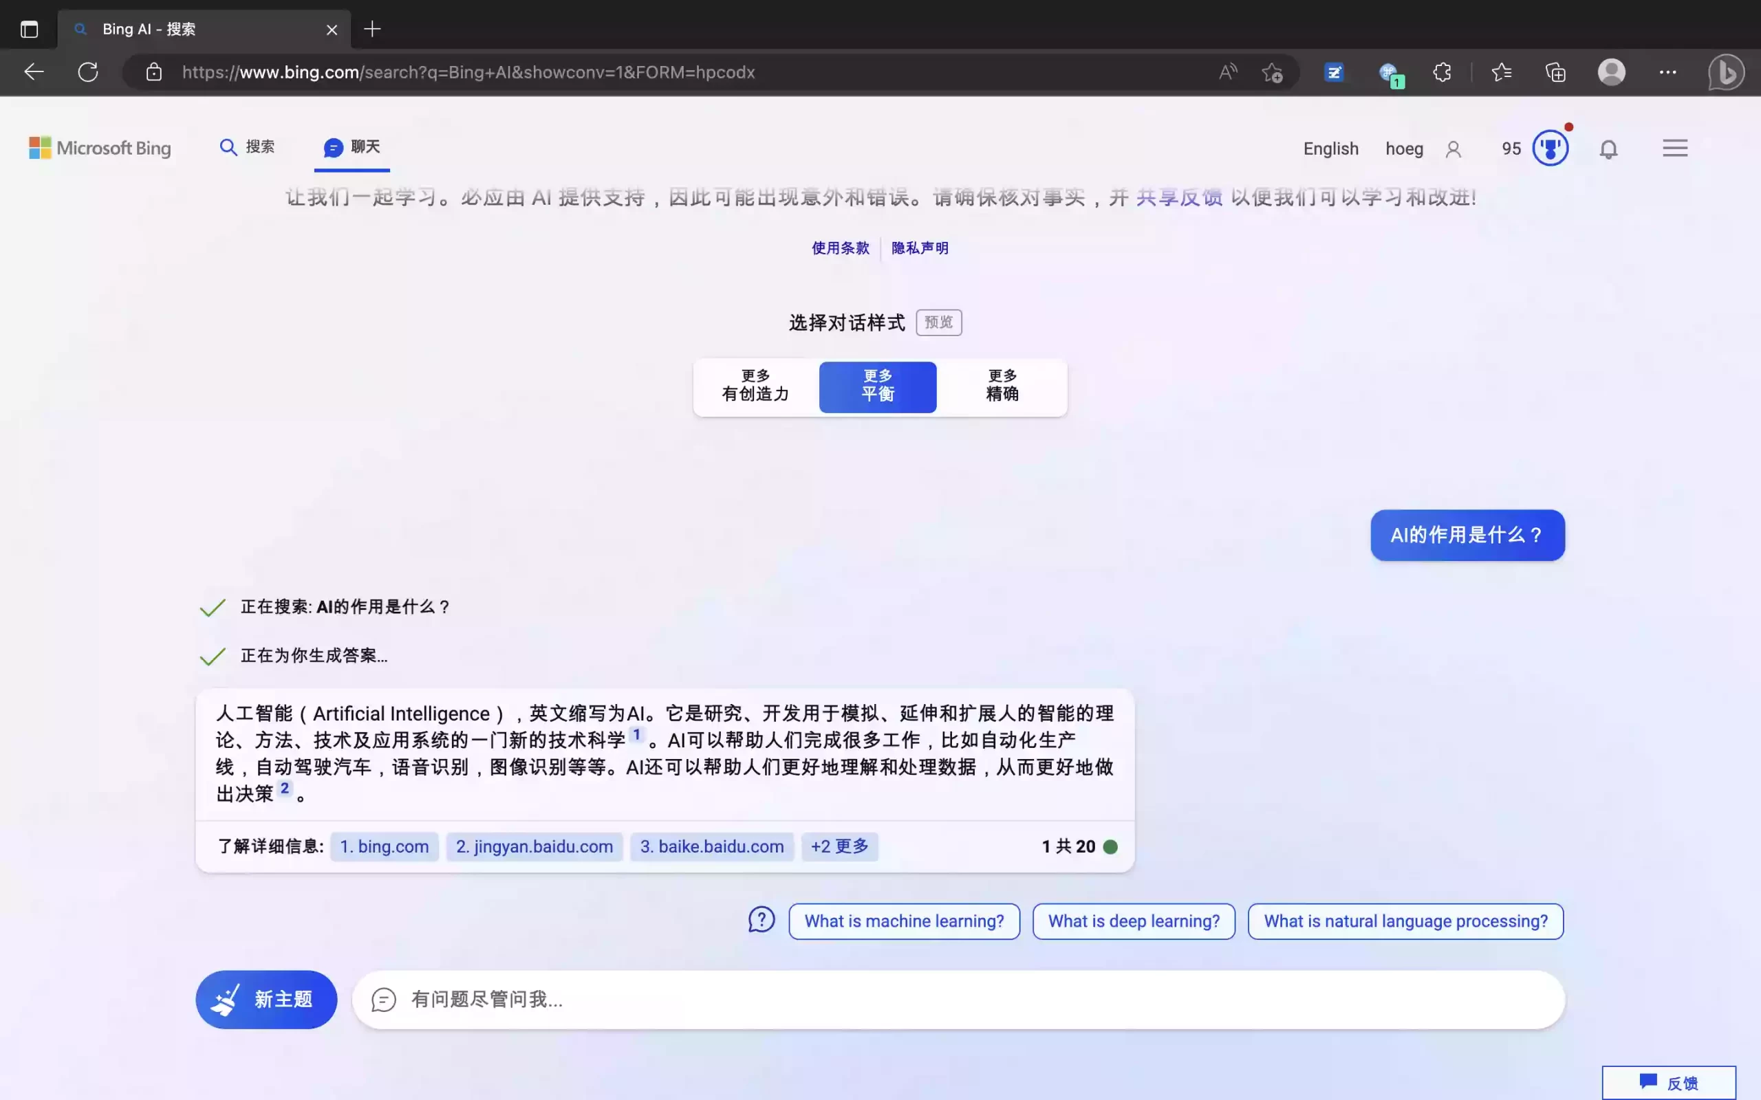Ask What is machine learning?

point(904,921)
